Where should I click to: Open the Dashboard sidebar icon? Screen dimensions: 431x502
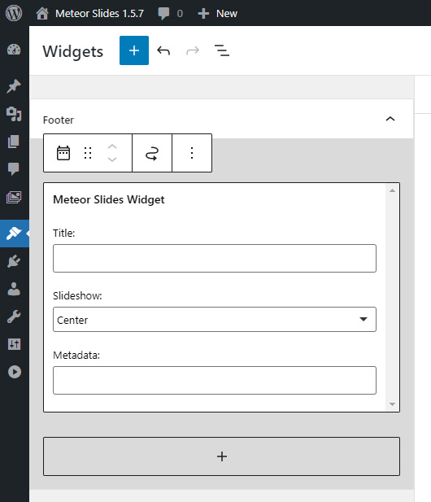pos(14,50)
